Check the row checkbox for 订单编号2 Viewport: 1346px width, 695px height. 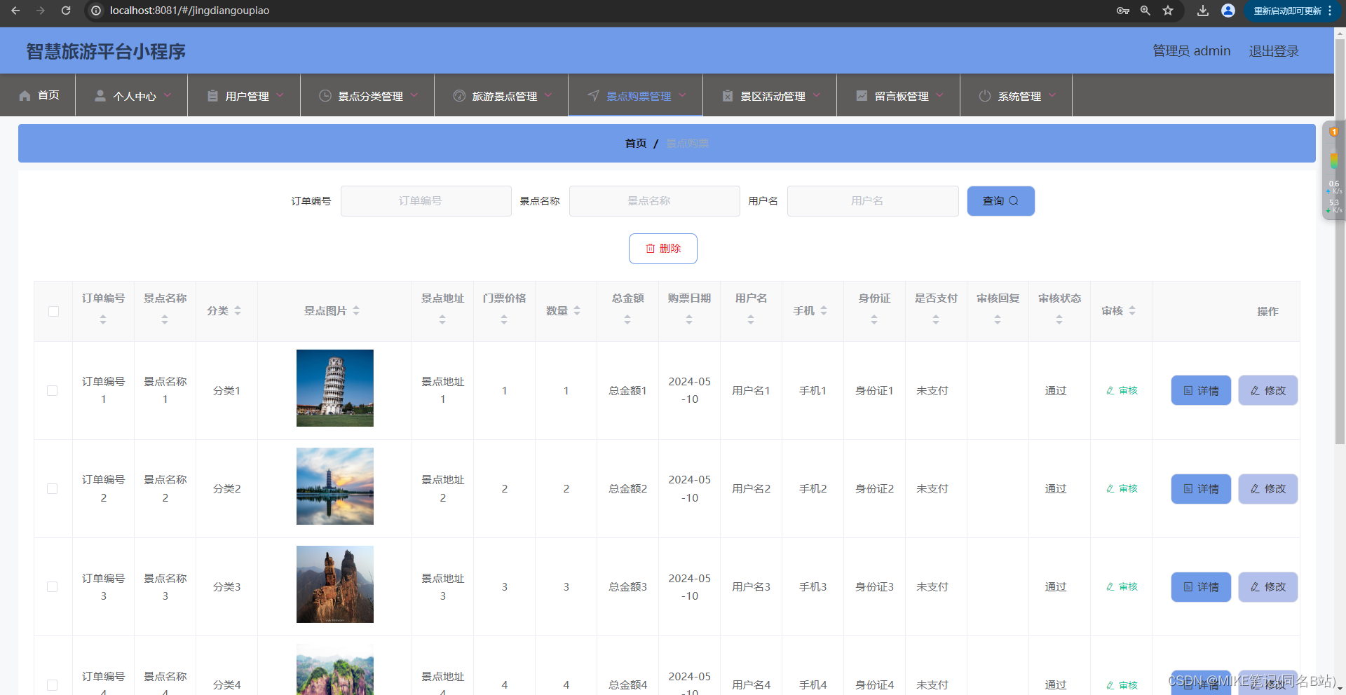[x=53, y=488]
